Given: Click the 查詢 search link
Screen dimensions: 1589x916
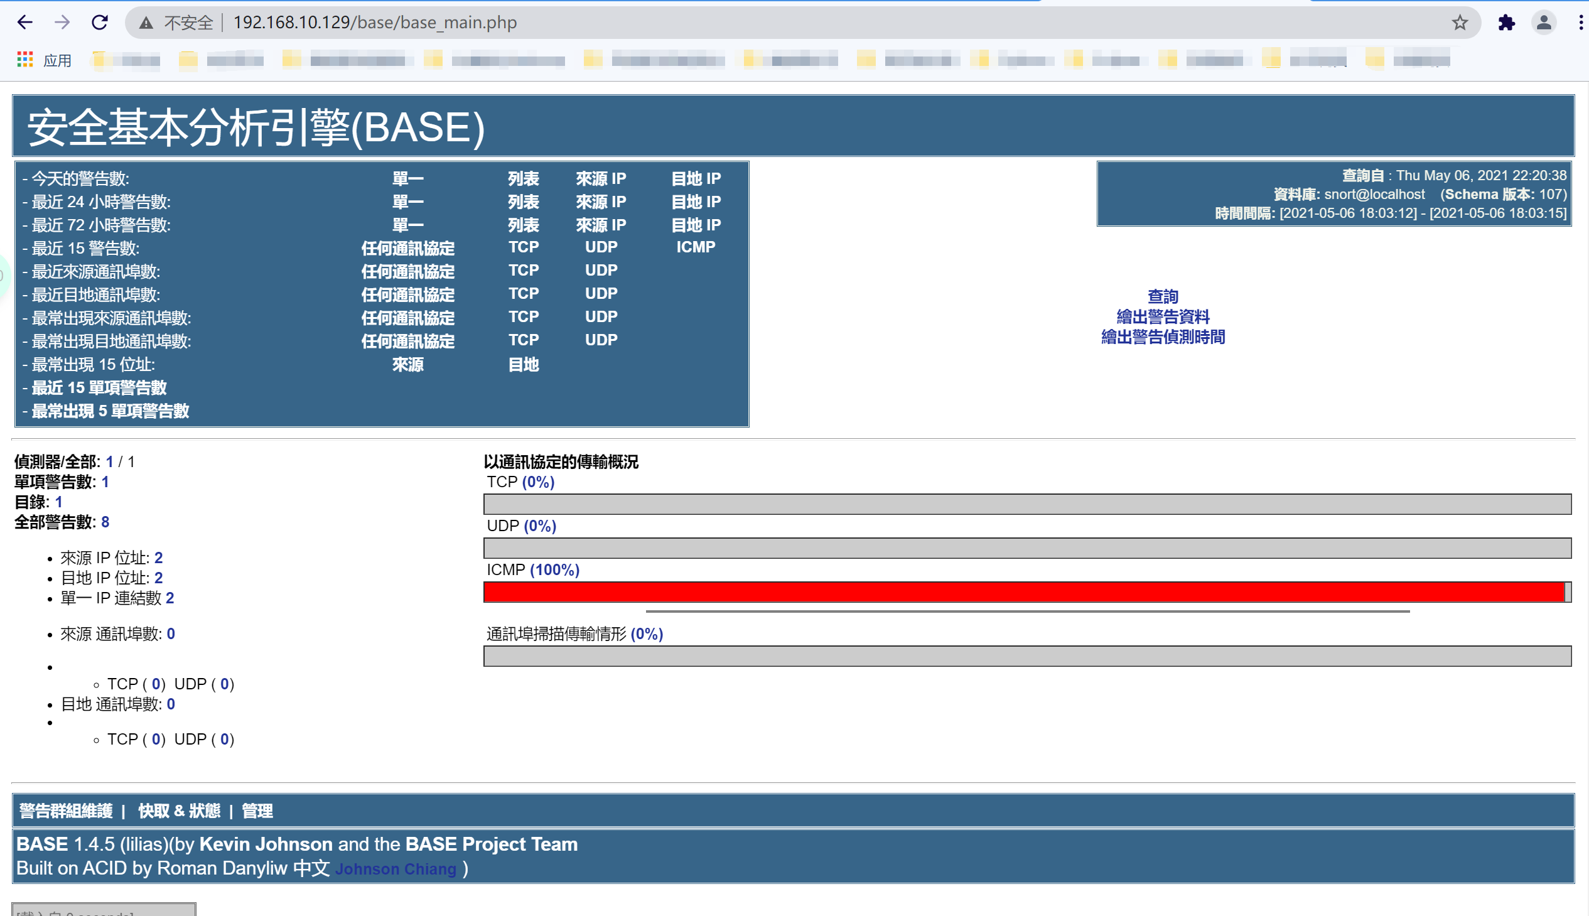Looking at the screenshot, I should coord(1163,297).
